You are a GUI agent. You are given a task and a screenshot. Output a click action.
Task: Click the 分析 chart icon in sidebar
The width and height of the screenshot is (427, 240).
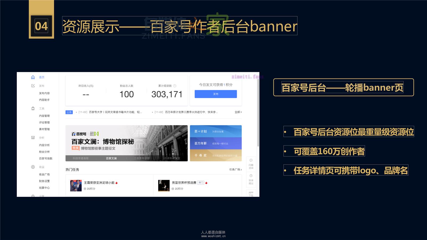(33, 138)
